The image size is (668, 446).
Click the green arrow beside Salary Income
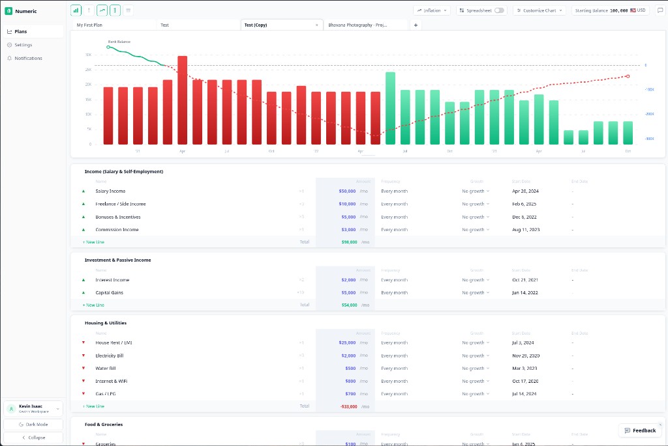coord(83,191)
